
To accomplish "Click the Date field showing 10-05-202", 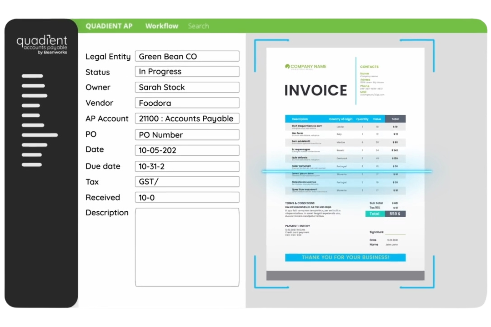I will coord(187,150).
